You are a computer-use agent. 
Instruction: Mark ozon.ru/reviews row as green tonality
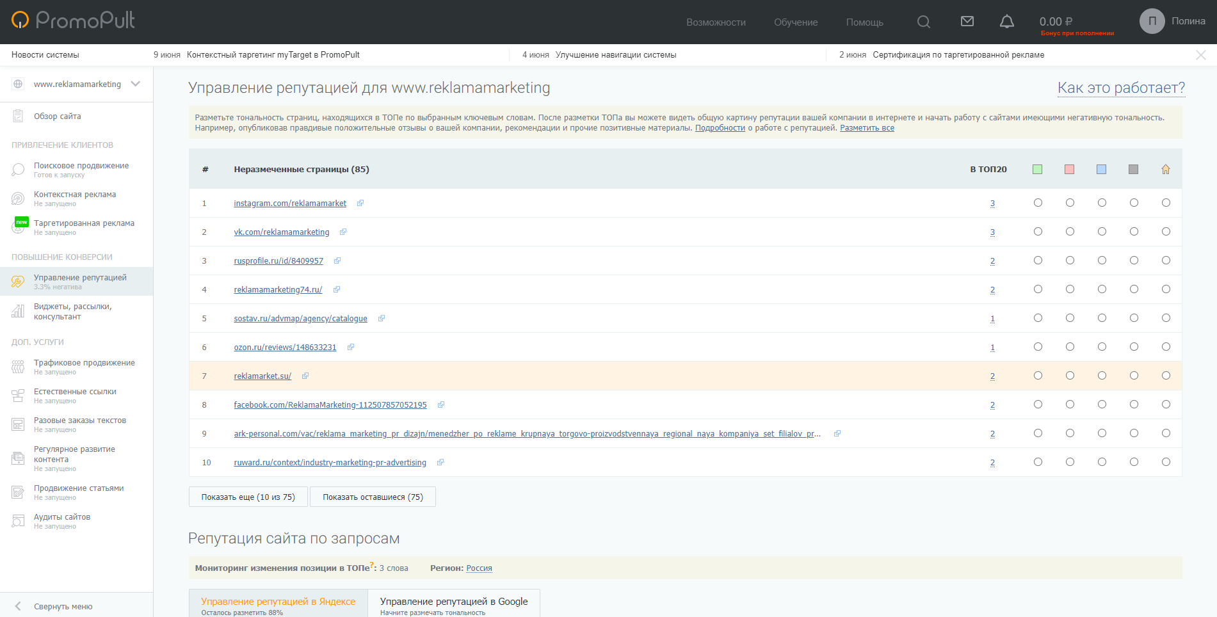click(x=1038, y=347)
